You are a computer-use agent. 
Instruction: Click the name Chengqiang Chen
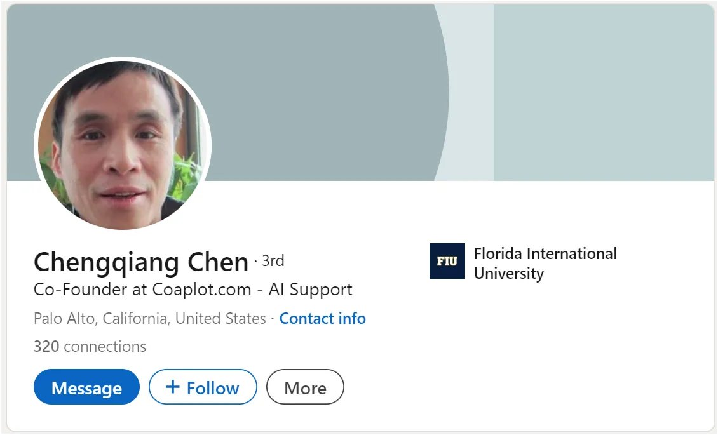coord(140,262)
